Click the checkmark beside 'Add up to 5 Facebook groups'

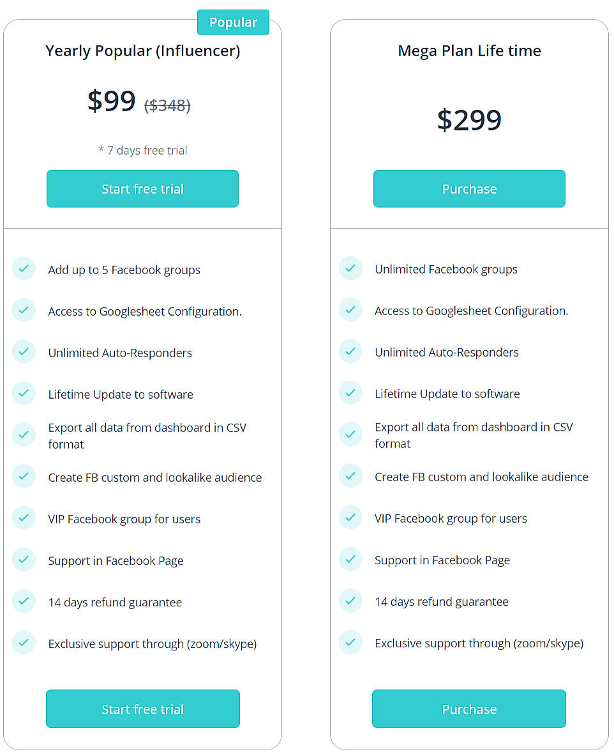pos(24,269)
